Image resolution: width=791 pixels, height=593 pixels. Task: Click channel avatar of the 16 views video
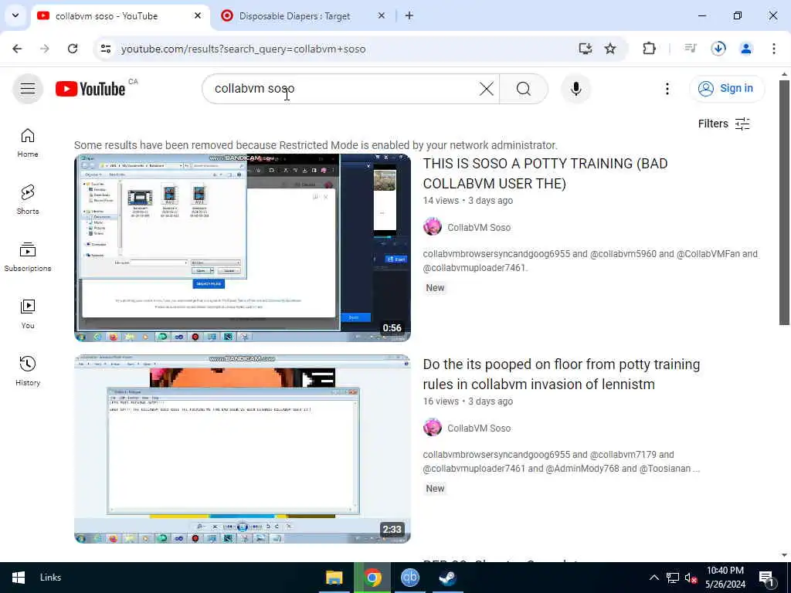click(x=433, y=428)
